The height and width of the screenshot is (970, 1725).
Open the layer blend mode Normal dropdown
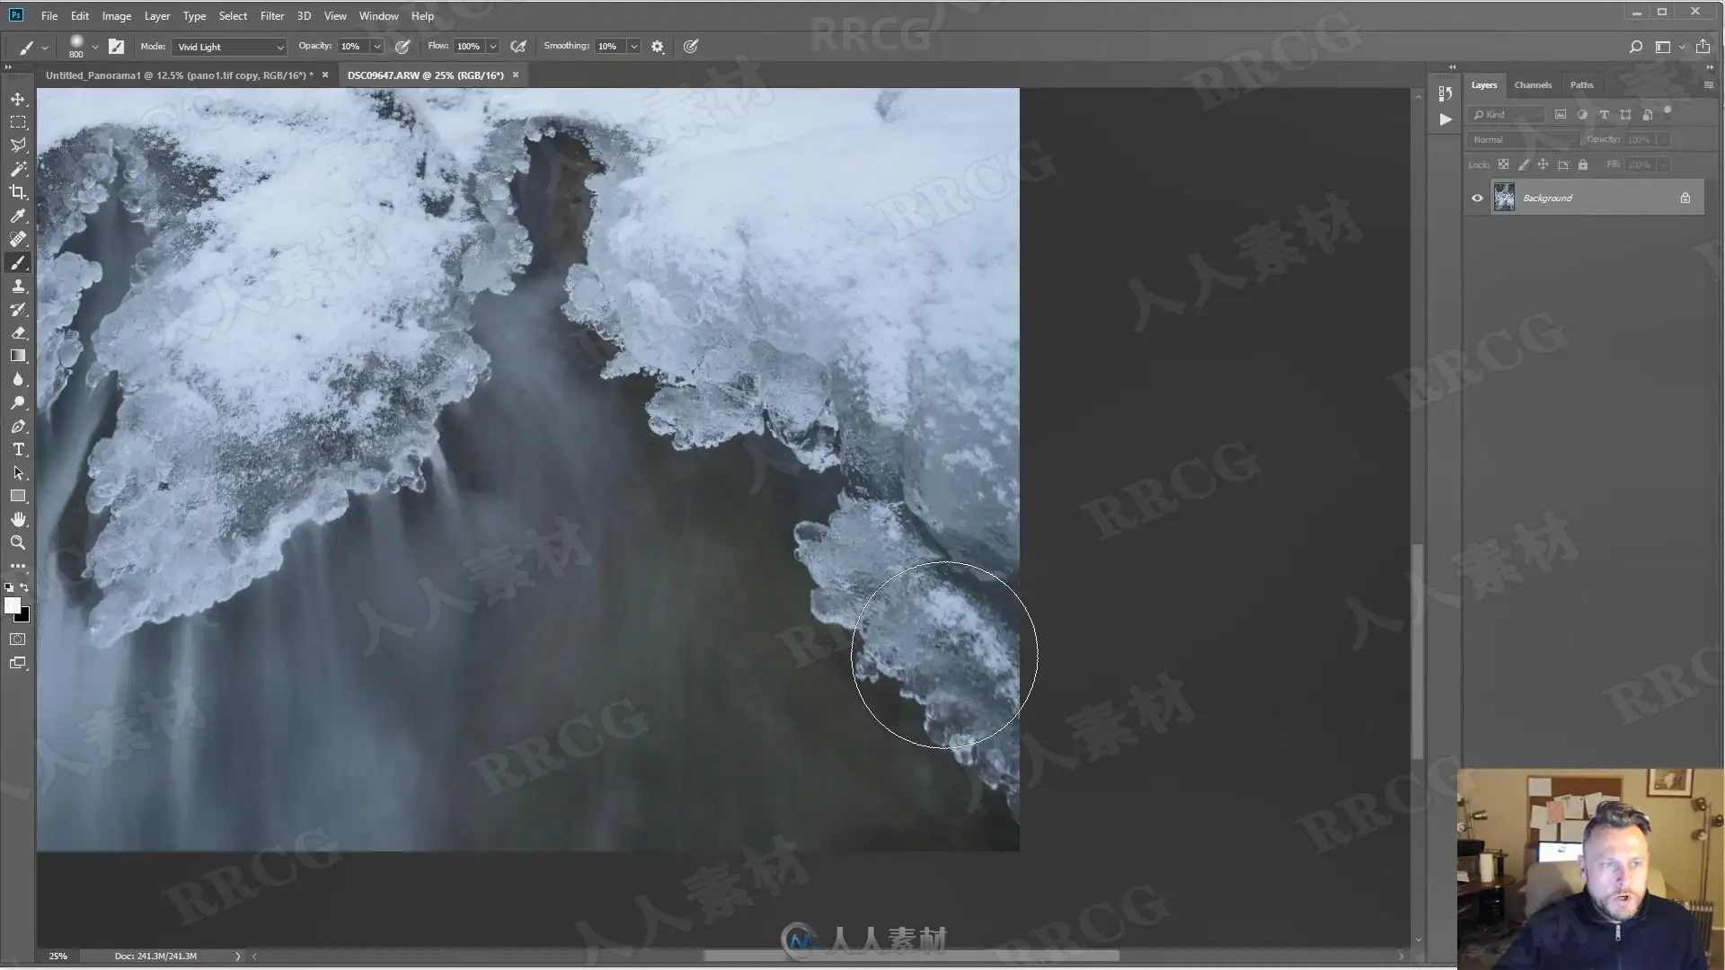1524,140
